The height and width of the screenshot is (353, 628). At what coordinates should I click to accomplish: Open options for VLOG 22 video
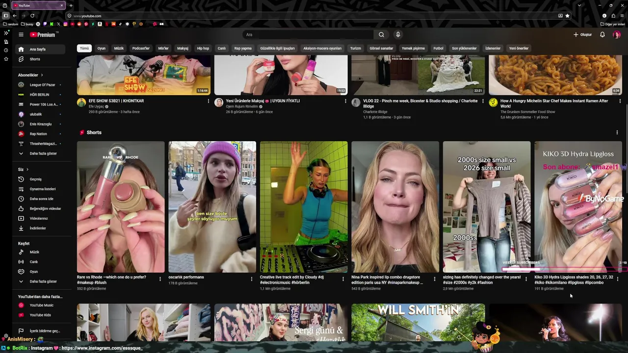pos(483,101)
